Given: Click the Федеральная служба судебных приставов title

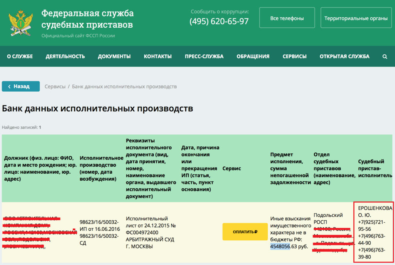Looking at the screenshot, I should click(x=88, y=19).
